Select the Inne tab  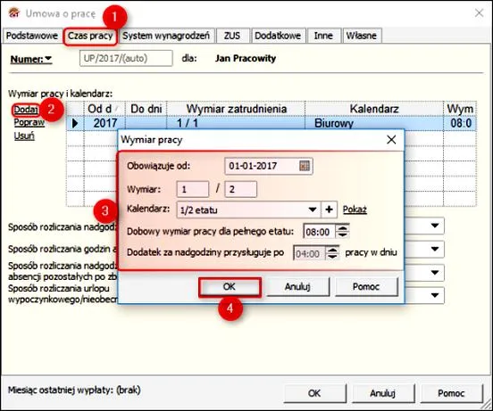(x=323, y=36)
